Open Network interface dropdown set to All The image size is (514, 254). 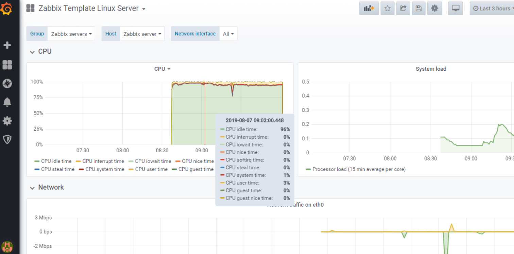click(x=228, y=34)
